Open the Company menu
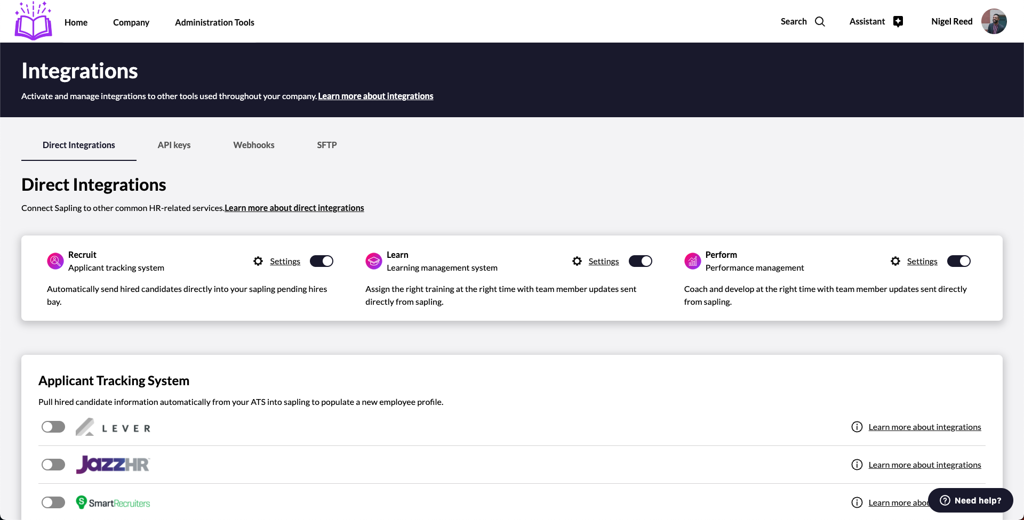 [x=131, y=22]
